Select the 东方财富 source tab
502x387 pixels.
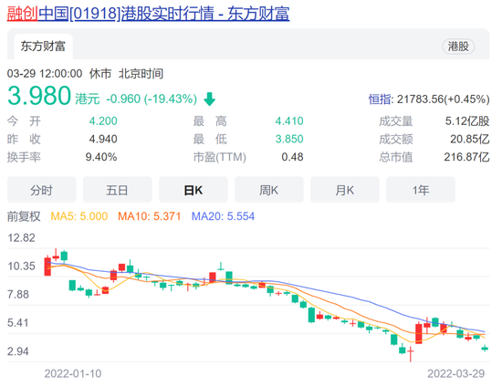point(43,47)
